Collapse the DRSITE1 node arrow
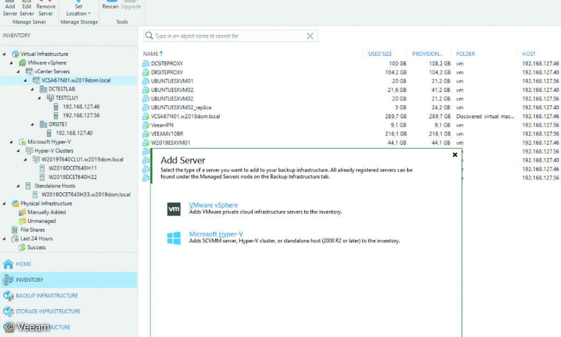 [x=32, y=125]
